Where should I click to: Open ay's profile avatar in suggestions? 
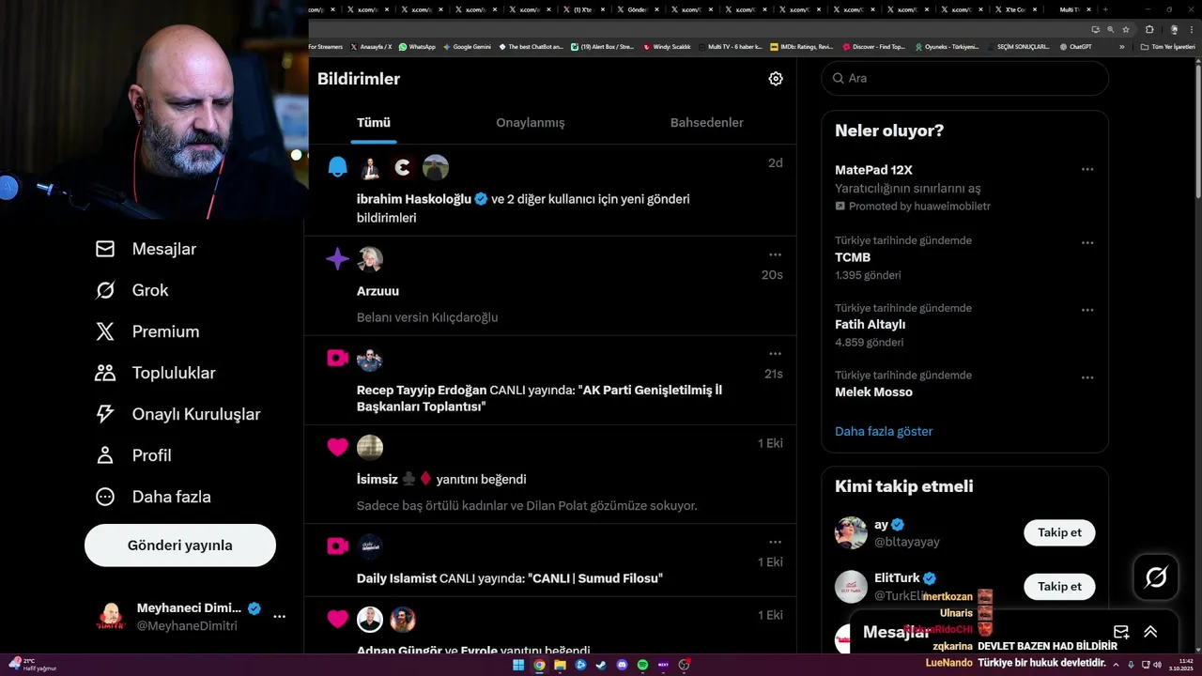(851, 532)
